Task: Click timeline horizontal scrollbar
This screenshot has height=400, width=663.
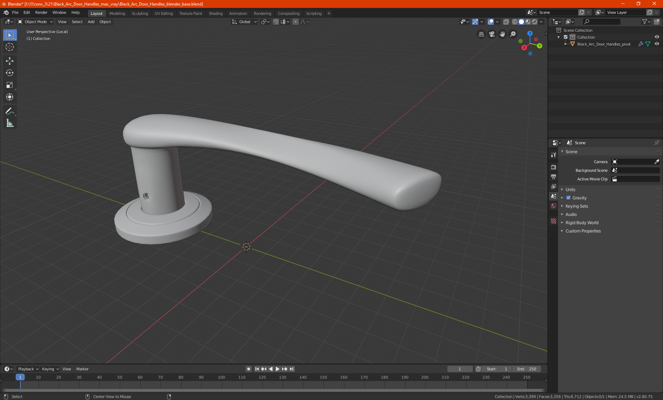Action: pos(273,390)
